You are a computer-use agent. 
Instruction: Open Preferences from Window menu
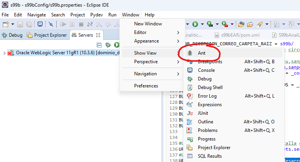coord(152,86)
